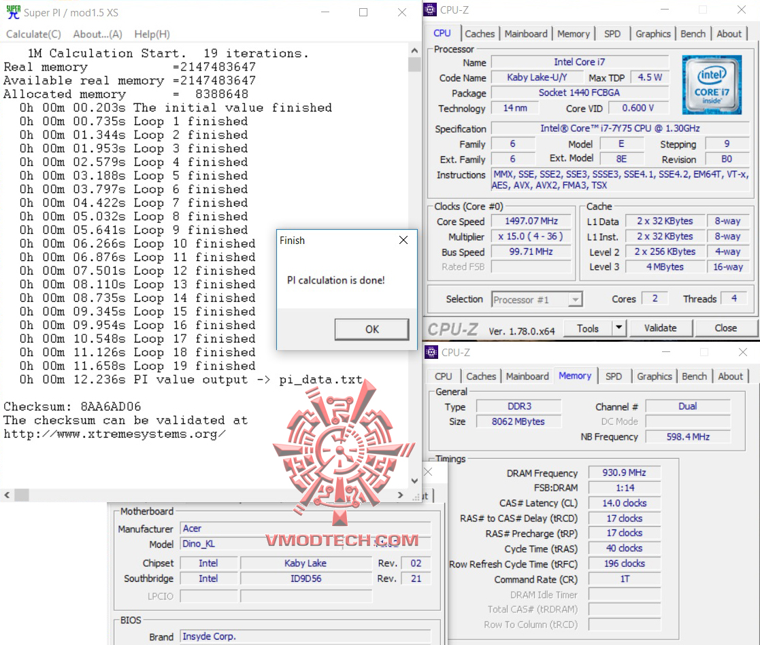Click the xtremesystems.org URL text
760x645 pixels.
(x=114, y=434)
